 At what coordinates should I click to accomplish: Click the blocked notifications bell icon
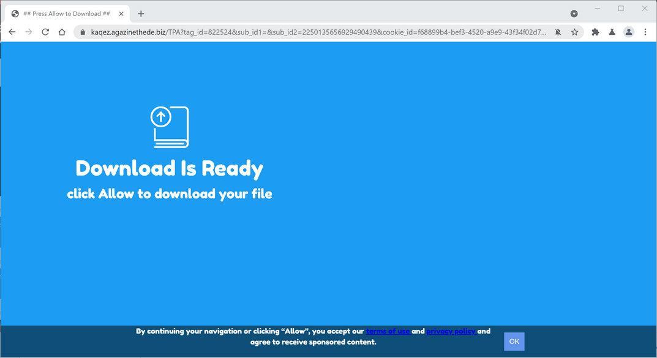[558, 32]
